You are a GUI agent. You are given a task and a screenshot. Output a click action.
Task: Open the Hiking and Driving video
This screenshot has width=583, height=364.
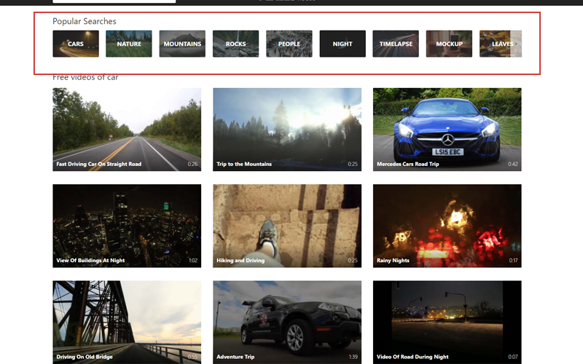286,225
